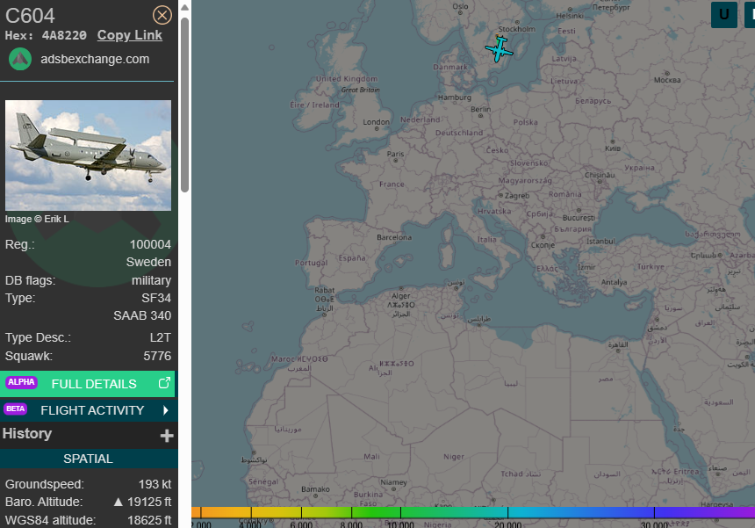Click the Zagreb label on the map

517,196
